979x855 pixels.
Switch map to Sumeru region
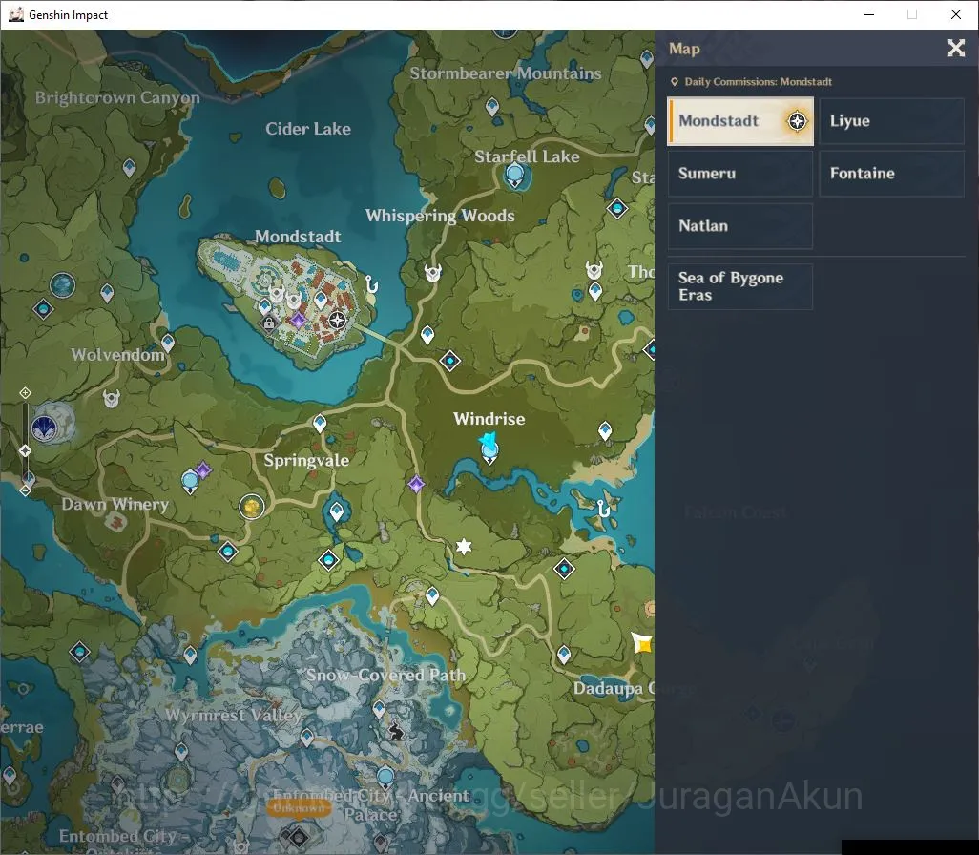(739, 174)
